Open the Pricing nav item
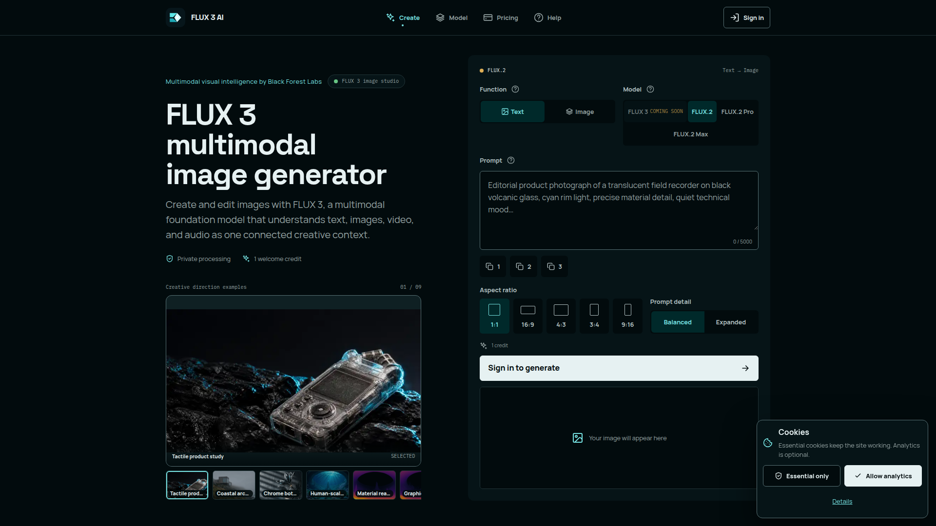 (501, 18)
